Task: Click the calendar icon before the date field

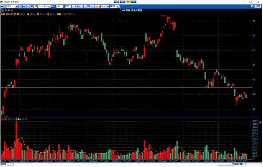Action: (35, 7)
